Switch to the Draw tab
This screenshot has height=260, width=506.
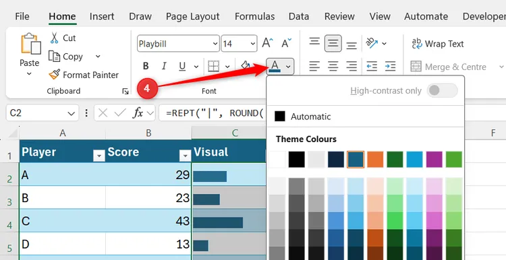pos(140,16)
